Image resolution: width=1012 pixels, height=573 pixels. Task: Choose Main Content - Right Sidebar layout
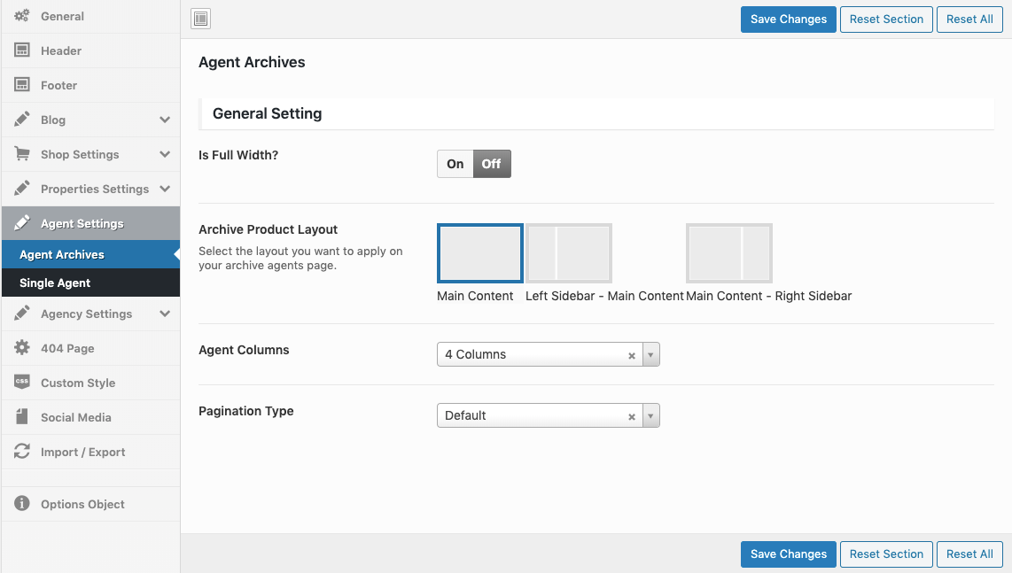tap(728, 252)
